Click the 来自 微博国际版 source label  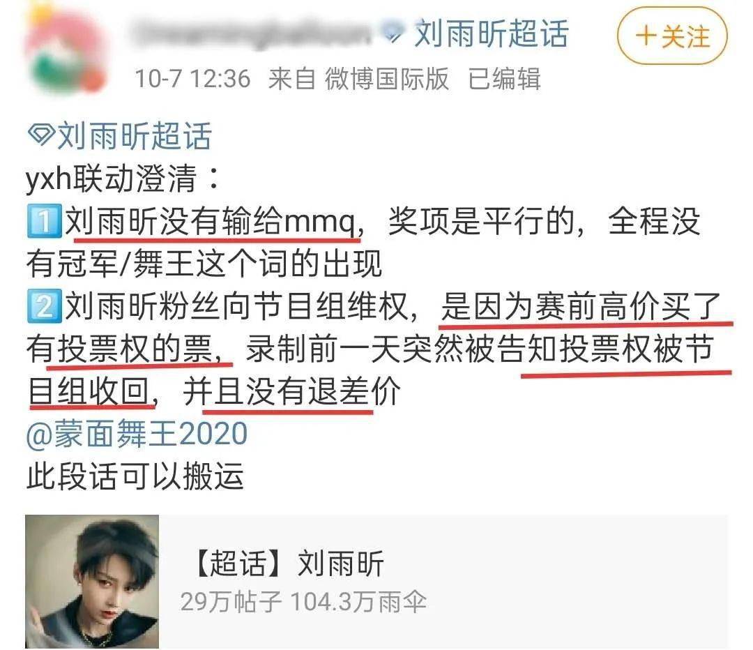(358, 79)
